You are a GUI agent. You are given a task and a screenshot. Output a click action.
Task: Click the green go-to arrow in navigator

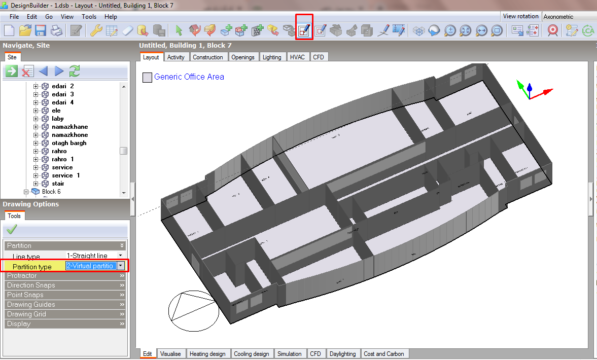tap(12, 71)
